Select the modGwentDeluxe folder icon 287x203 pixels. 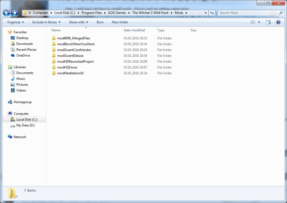point(54,55)
